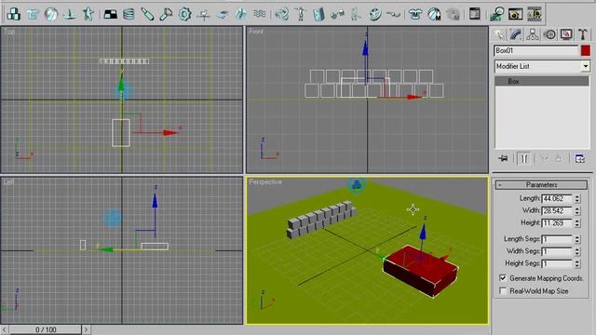Open Configure Modifier Sets button
596x335 pixels.
[x=579, y=158]
